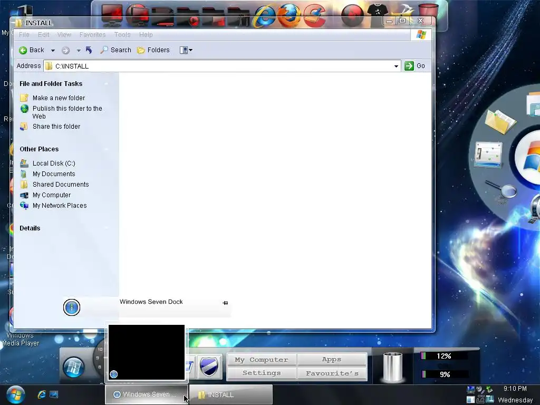Click the pin icon beside Windows Seven Dock

[225, 303]
